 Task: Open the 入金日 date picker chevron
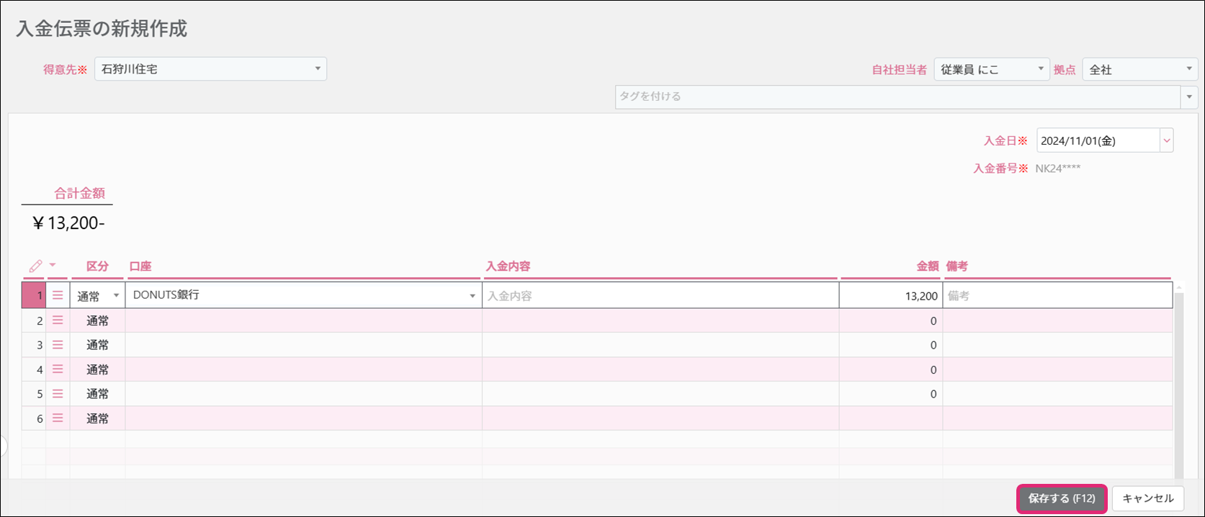pyautogui.click(x=1166, y=141)
